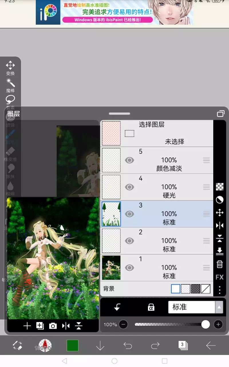Viewport: 229px width, 367px height.
Task: Select the 未选择 status text
Action: point(175,141)
